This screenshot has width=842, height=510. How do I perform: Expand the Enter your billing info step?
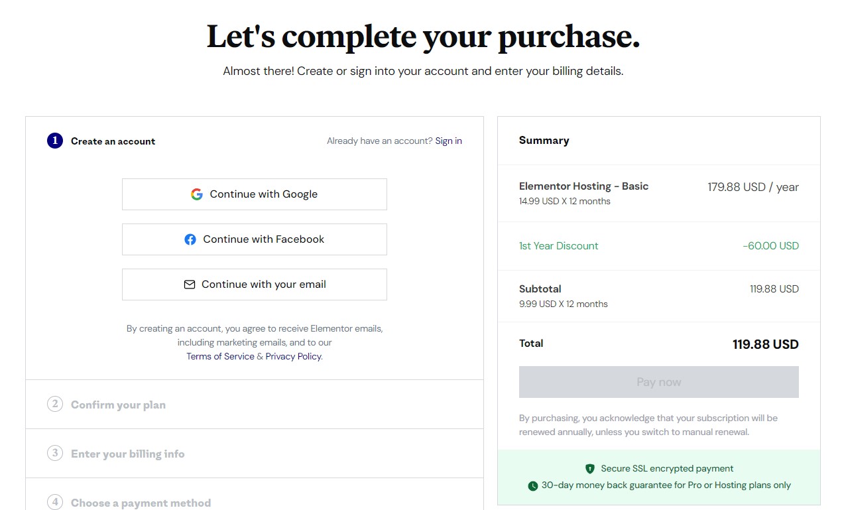(255, 454)
